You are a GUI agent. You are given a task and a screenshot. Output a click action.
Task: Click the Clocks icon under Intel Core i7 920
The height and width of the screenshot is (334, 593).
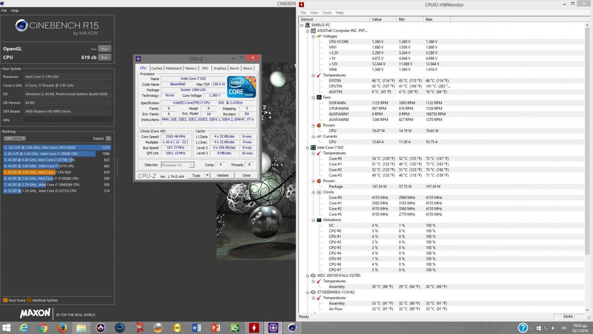pos(319,192)
